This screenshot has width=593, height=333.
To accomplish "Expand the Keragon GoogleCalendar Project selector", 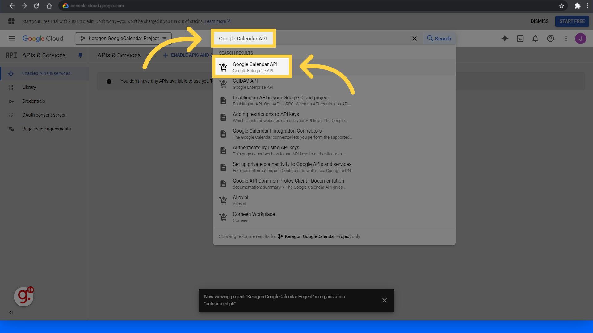I will click(123, 39).
